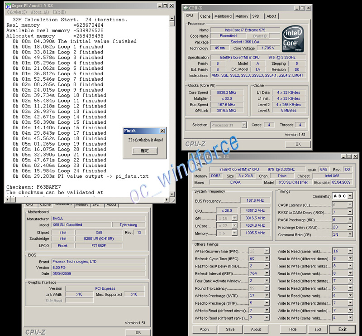The image size is (362, 336).
Task: Click Super PI vertical scrollbar down arrow
Action: [172, 194]
